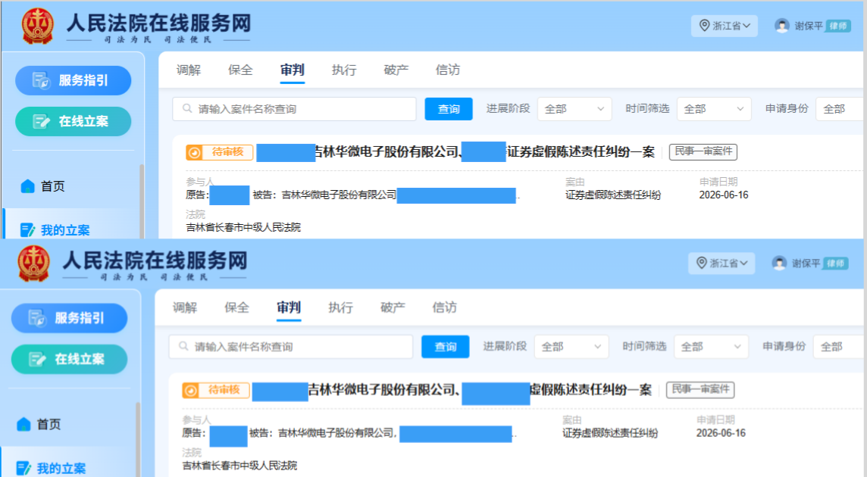Image resolution: width=867 pixels, height=477 pixels.
Task: Click the 在线立案 button in the upper screenshot
Action: click(73, 121)
